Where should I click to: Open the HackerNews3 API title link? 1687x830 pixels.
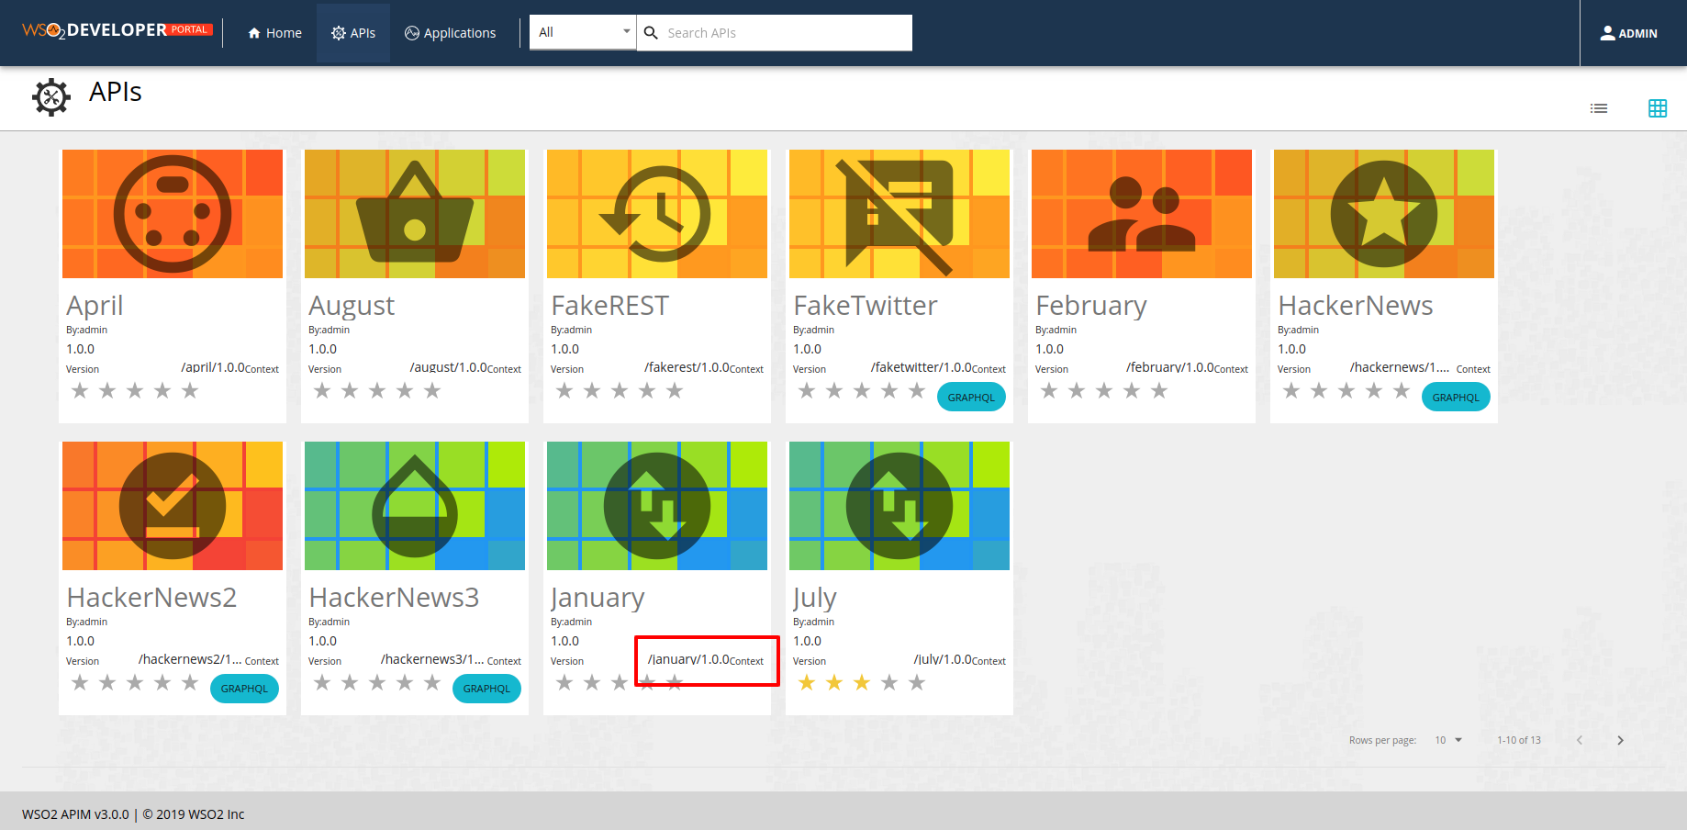pyautogui.click(x=394, y=598)
